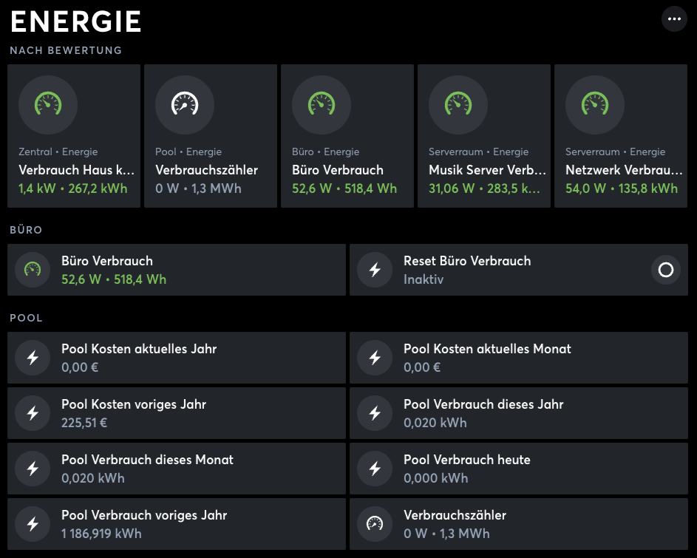Select Pool Verbrauch dieses Jahr row
697x558 pixels.
[x=517, y=413]
